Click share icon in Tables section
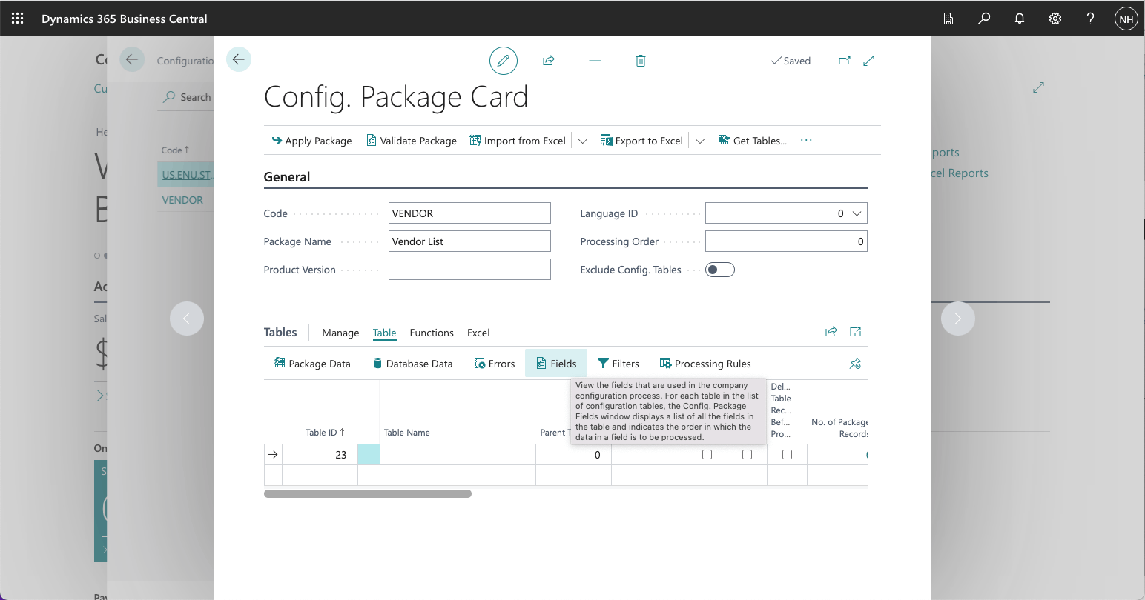The image size is (1145, 600). [x=831, y=332]
